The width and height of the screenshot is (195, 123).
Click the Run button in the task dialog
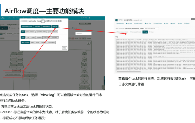[23, 32]
